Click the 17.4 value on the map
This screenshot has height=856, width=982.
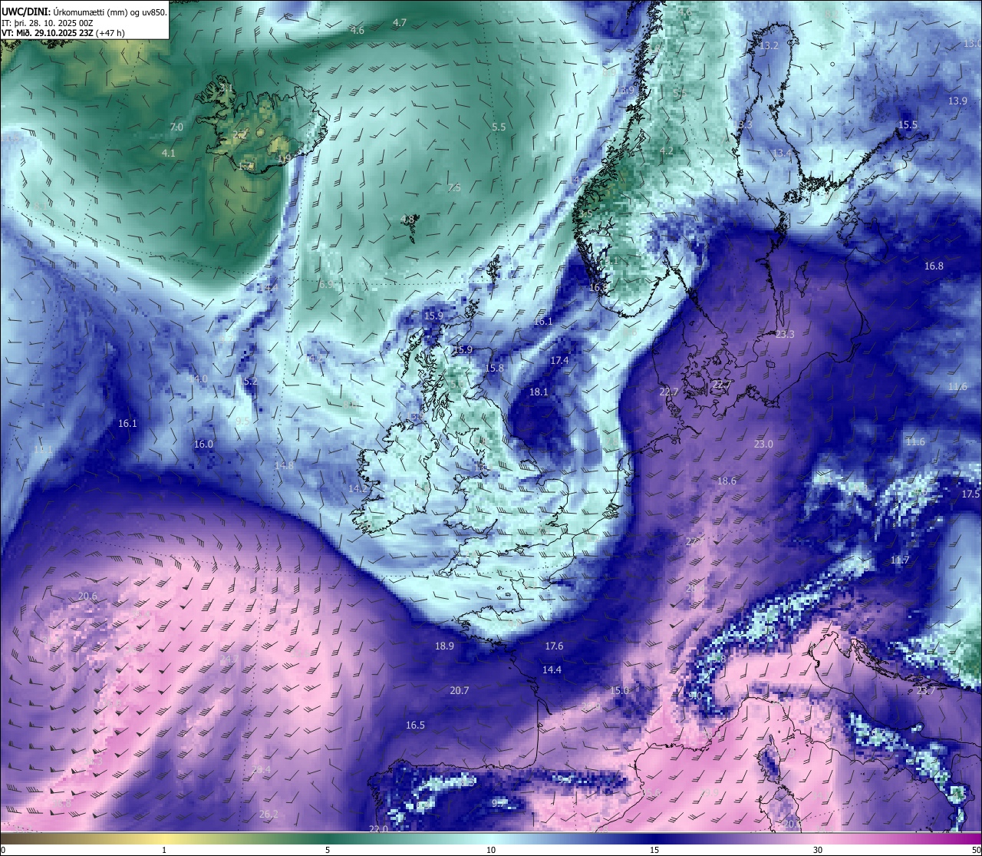click(x=559, y=361)
